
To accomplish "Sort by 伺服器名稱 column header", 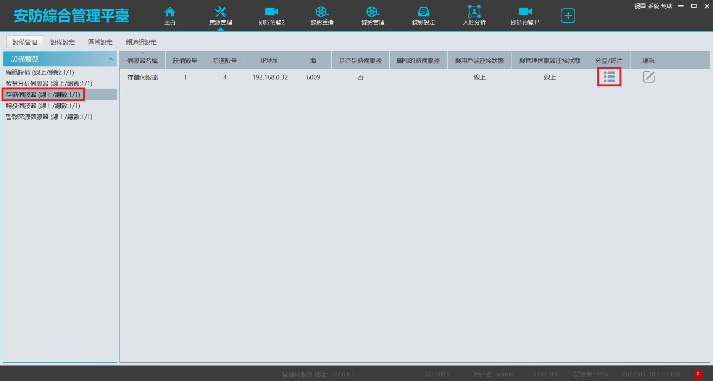I will [x=142, y=60].
